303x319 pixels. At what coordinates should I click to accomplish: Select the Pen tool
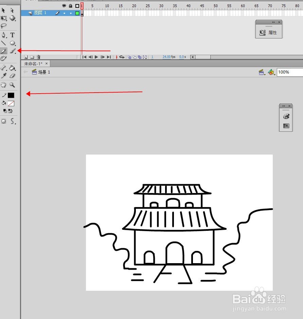coord(3,35)
